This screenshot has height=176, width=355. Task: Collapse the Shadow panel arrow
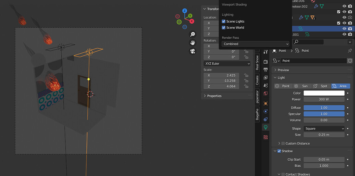coord(275,151)
